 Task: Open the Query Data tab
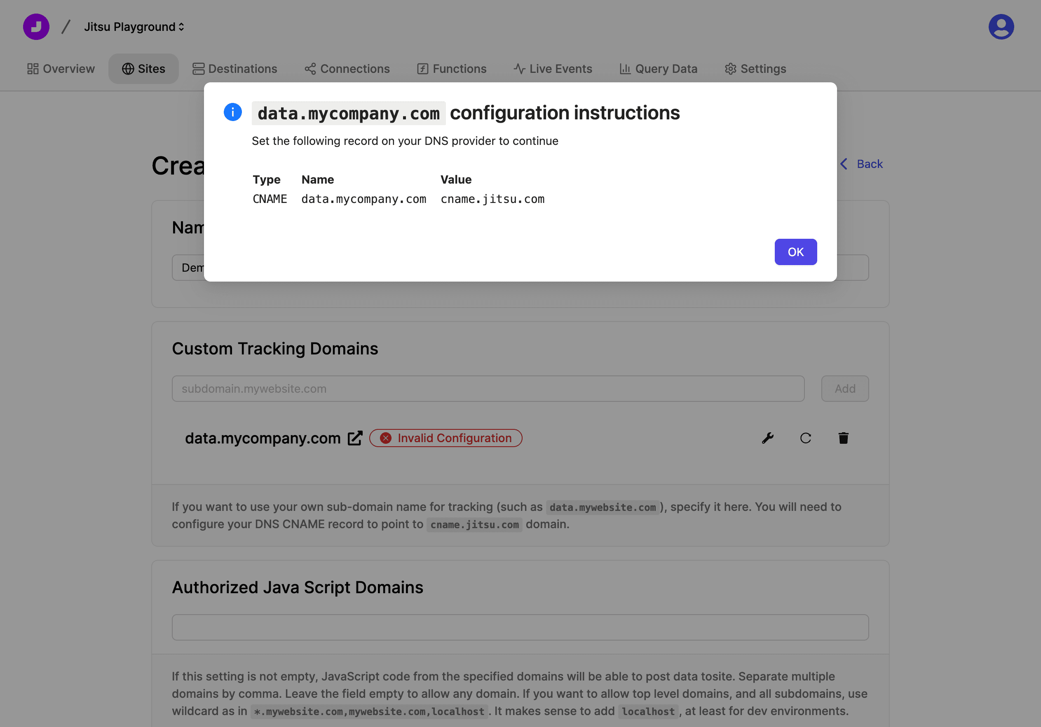[658, 69]
